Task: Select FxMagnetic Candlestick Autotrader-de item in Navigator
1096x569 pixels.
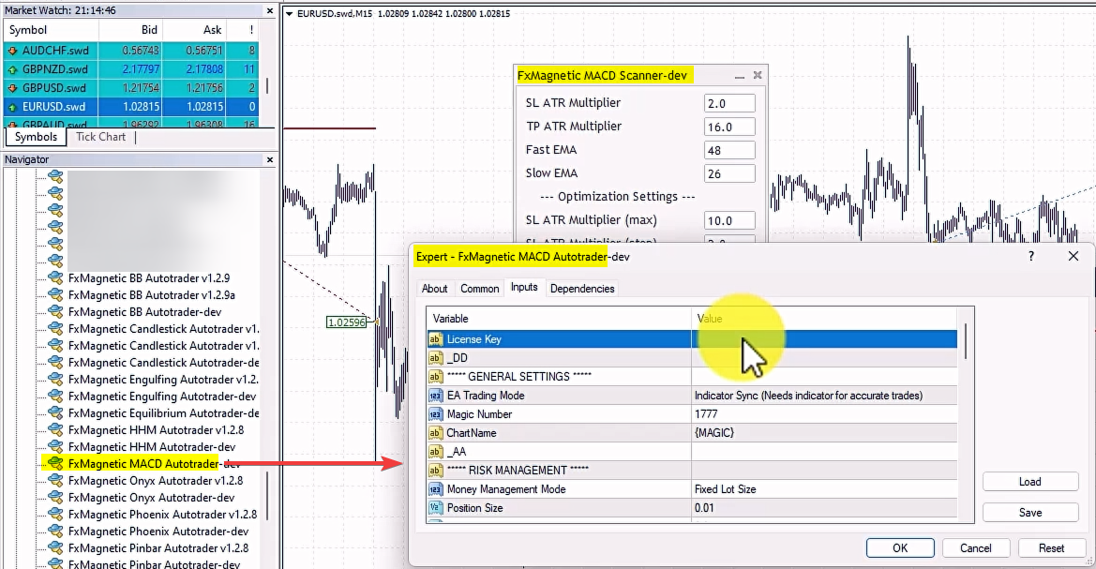Action: coord(163,363)
